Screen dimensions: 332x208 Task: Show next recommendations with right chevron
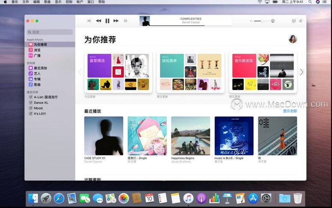[302, 72]
